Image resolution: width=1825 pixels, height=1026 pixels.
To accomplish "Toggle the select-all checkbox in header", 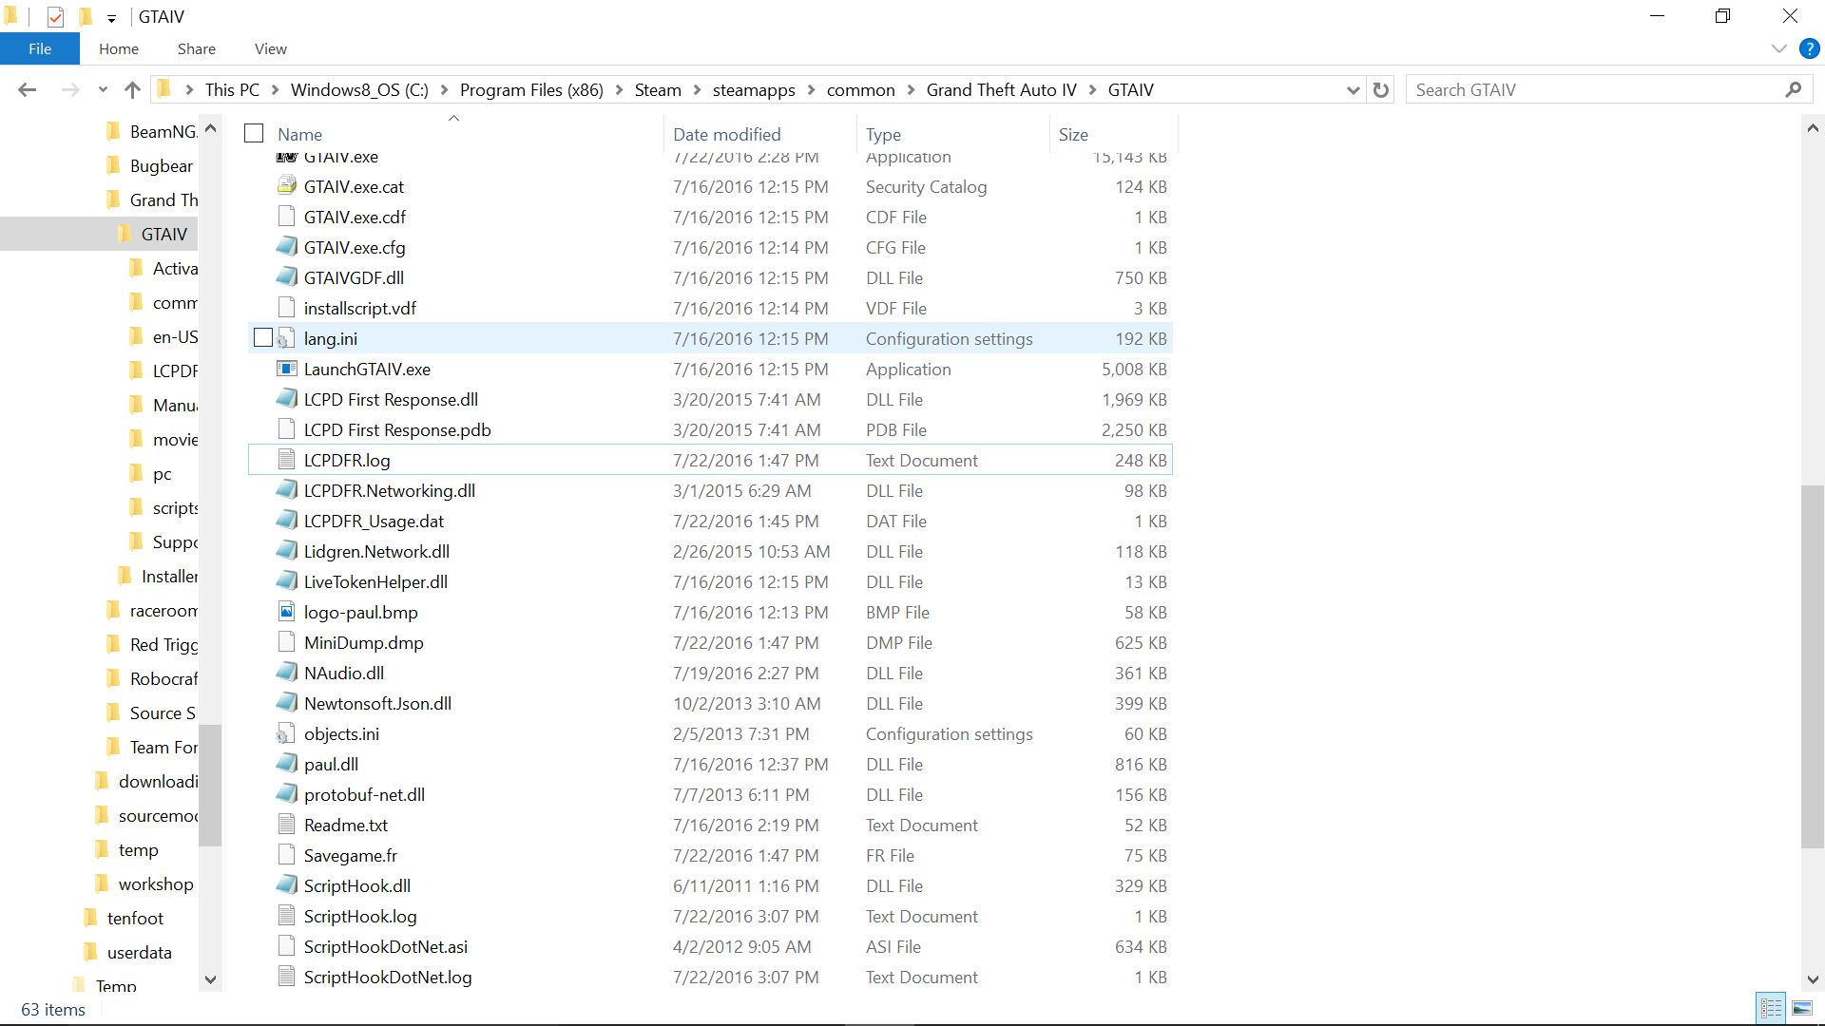I will pos(254,134).
